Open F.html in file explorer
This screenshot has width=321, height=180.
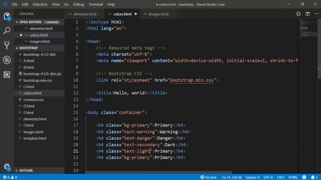click(39, 125)
